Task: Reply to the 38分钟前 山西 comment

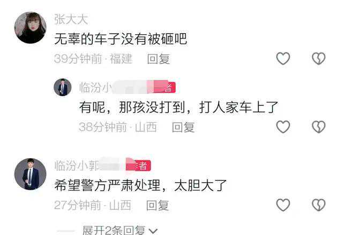Action: [x=183, y=127]
